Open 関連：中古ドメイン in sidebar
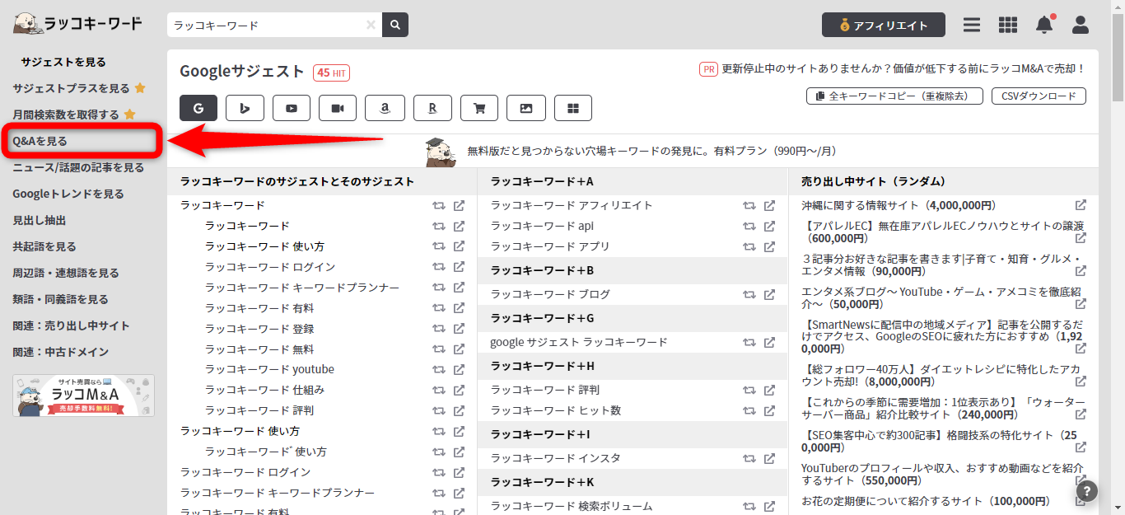 (60, 352)
